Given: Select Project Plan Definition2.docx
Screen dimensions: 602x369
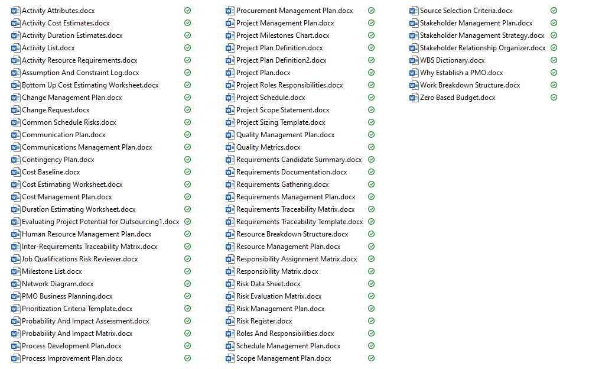Looking at the screenshot, I should tap(281, 60).
